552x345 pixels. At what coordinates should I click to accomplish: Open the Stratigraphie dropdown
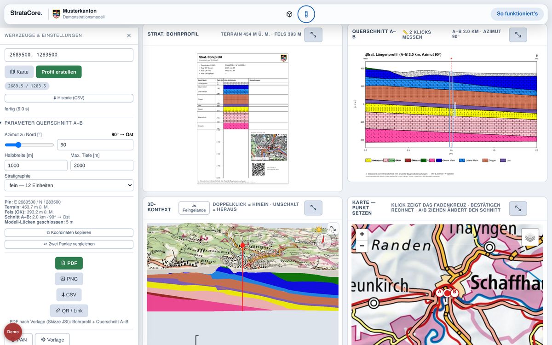point(69,185)
